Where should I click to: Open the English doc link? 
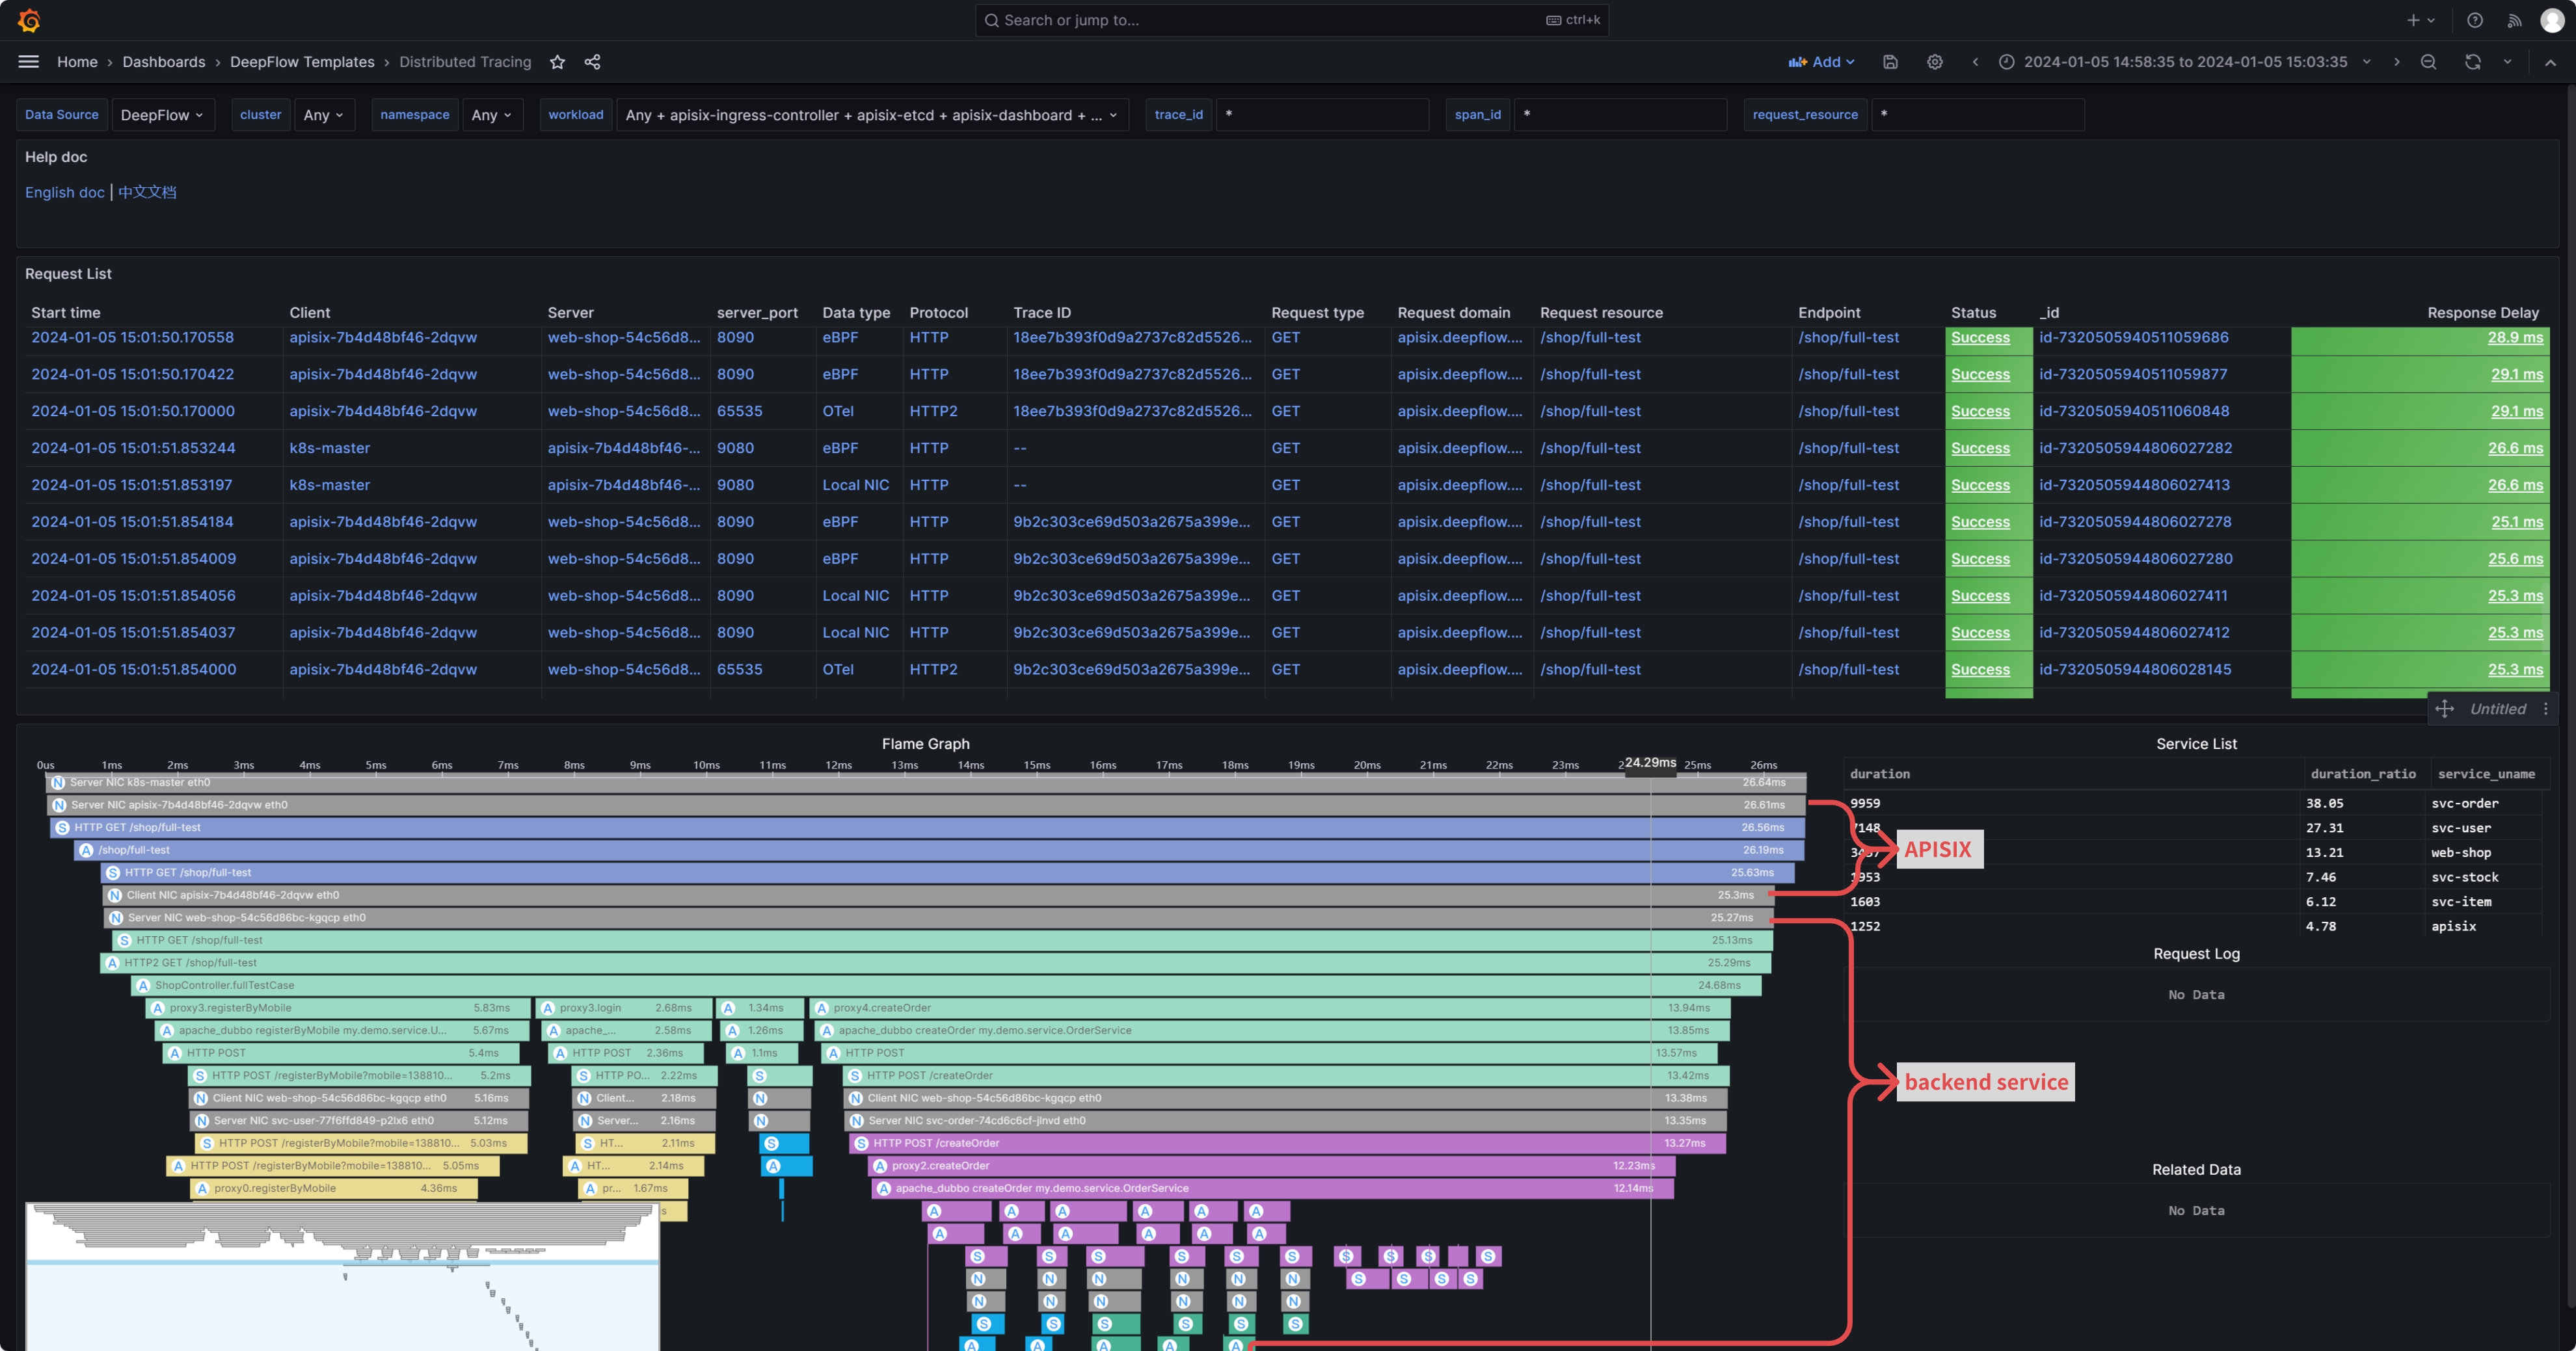tap(64, 192)
